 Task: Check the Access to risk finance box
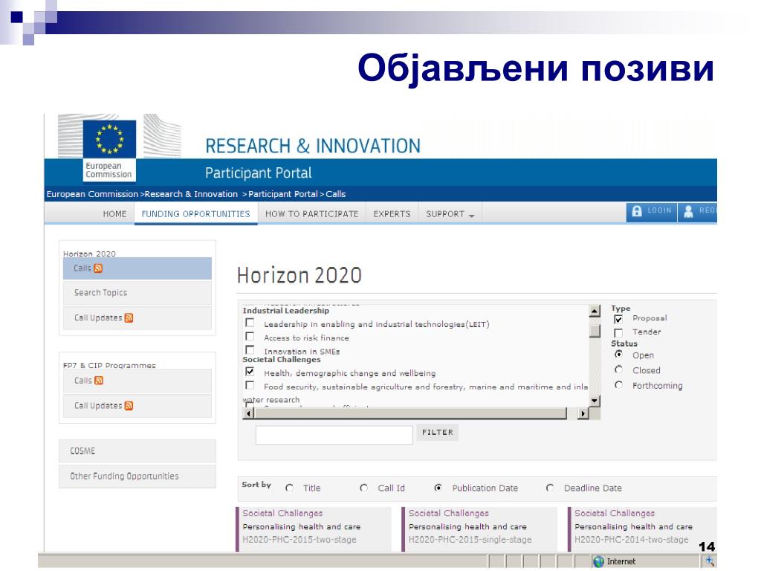point(250,337)
